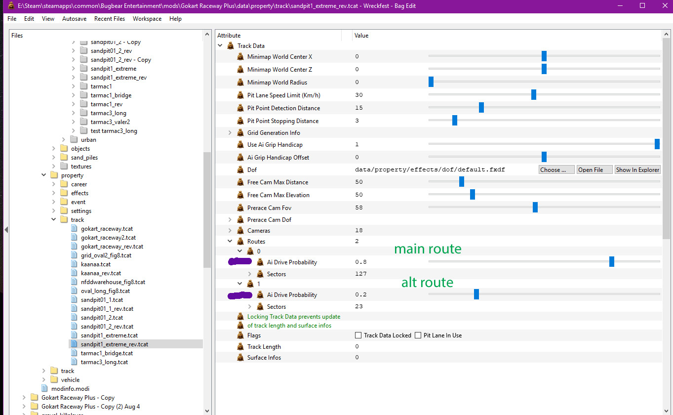
Task: Collapse the Track Data node
Action: click(220, 46)
